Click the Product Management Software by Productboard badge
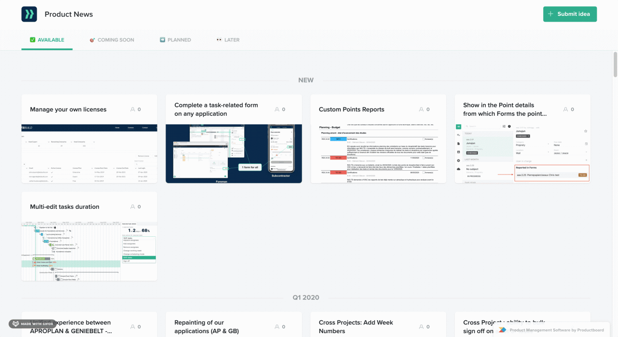This screenshot has width=618, height=337. tap(552, 330)
